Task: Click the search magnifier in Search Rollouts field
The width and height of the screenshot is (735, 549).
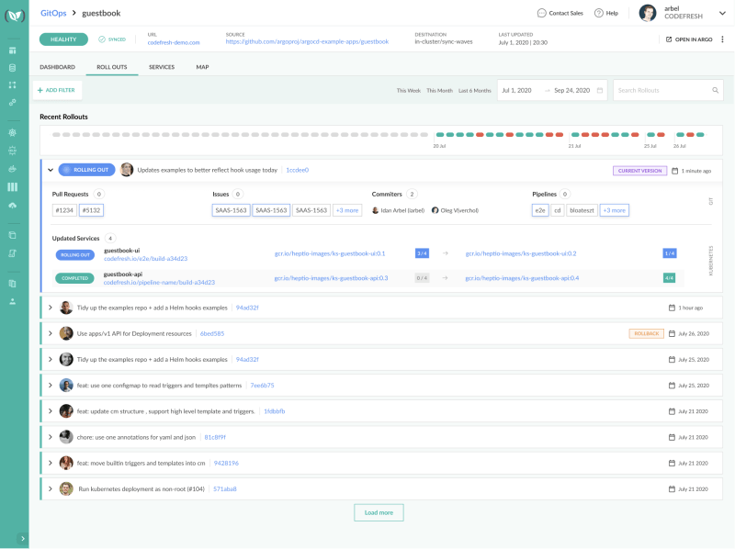Action: (716, 90)
